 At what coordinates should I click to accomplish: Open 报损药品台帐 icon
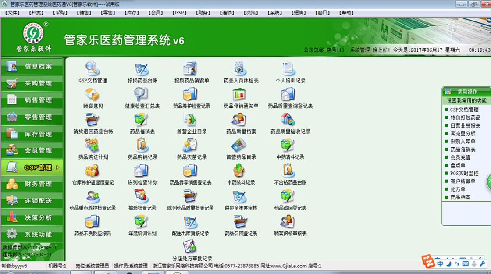point(142,69)
